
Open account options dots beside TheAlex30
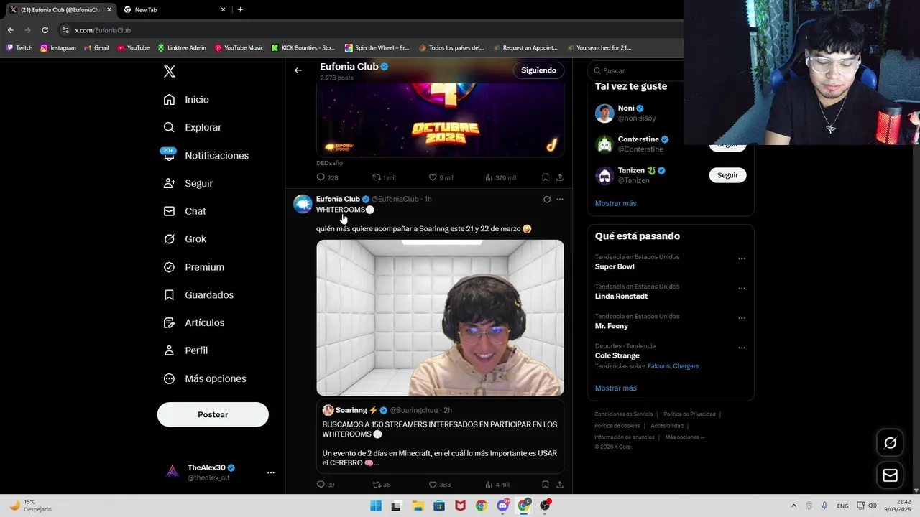[271, 472]
